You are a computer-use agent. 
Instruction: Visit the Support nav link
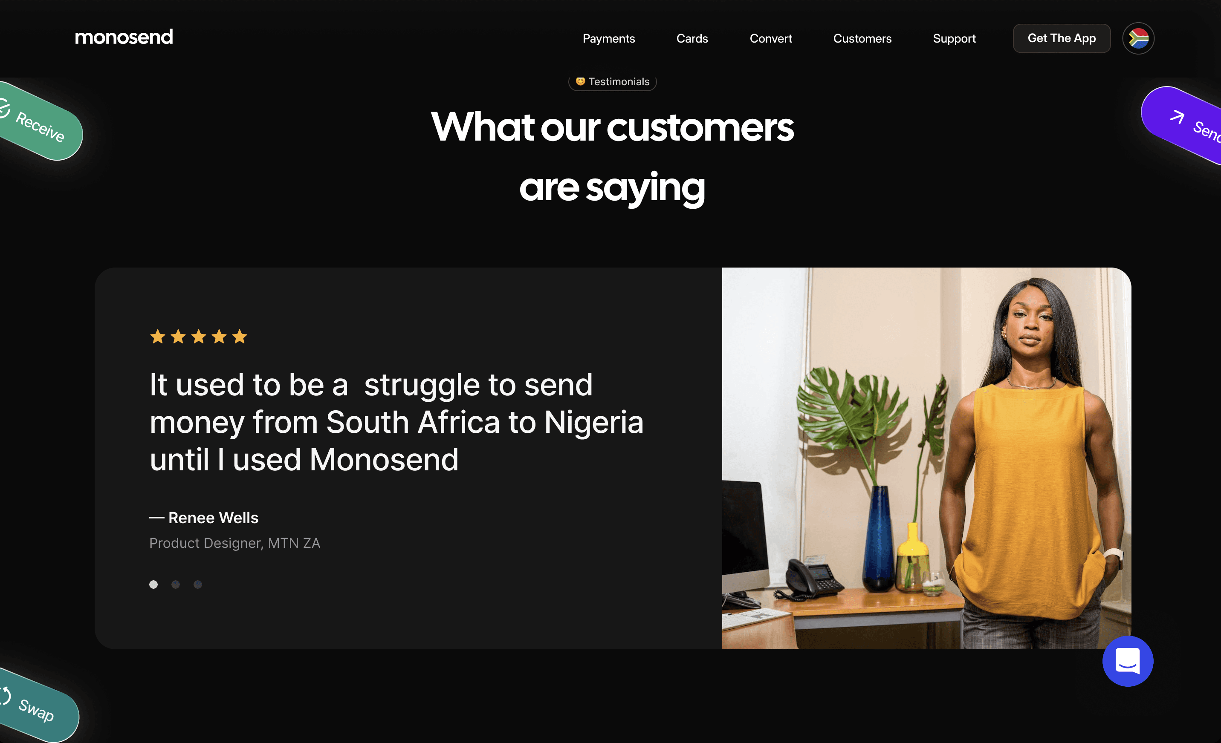coord(954,38)
